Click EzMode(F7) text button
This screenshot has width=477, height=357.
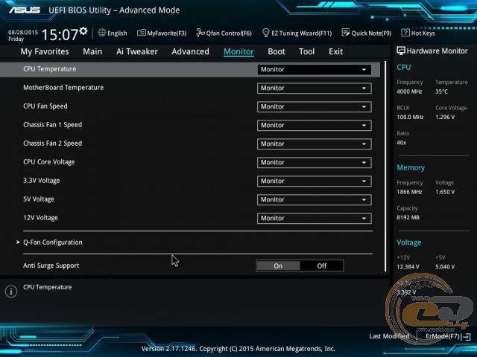tap(442, 336)
